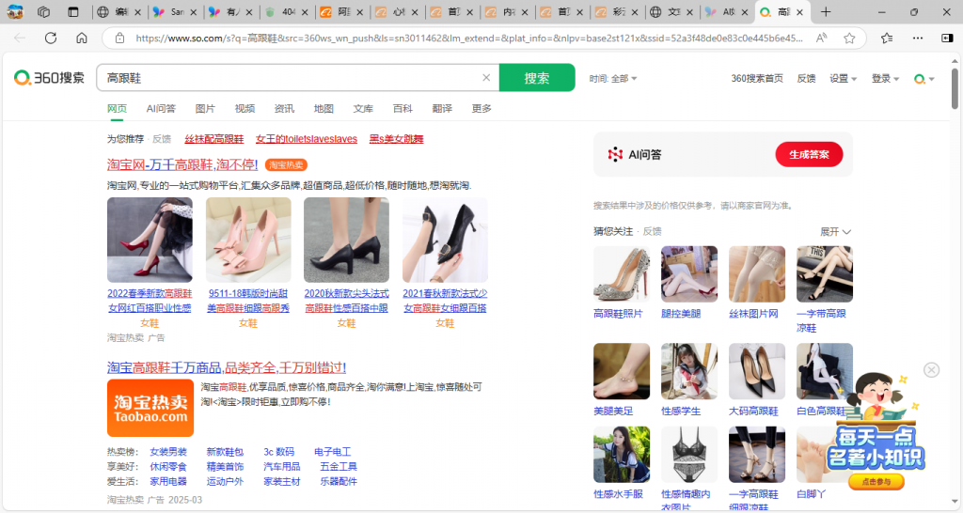
Task: Clear the search box with X icon
Action: click(486, 77)
